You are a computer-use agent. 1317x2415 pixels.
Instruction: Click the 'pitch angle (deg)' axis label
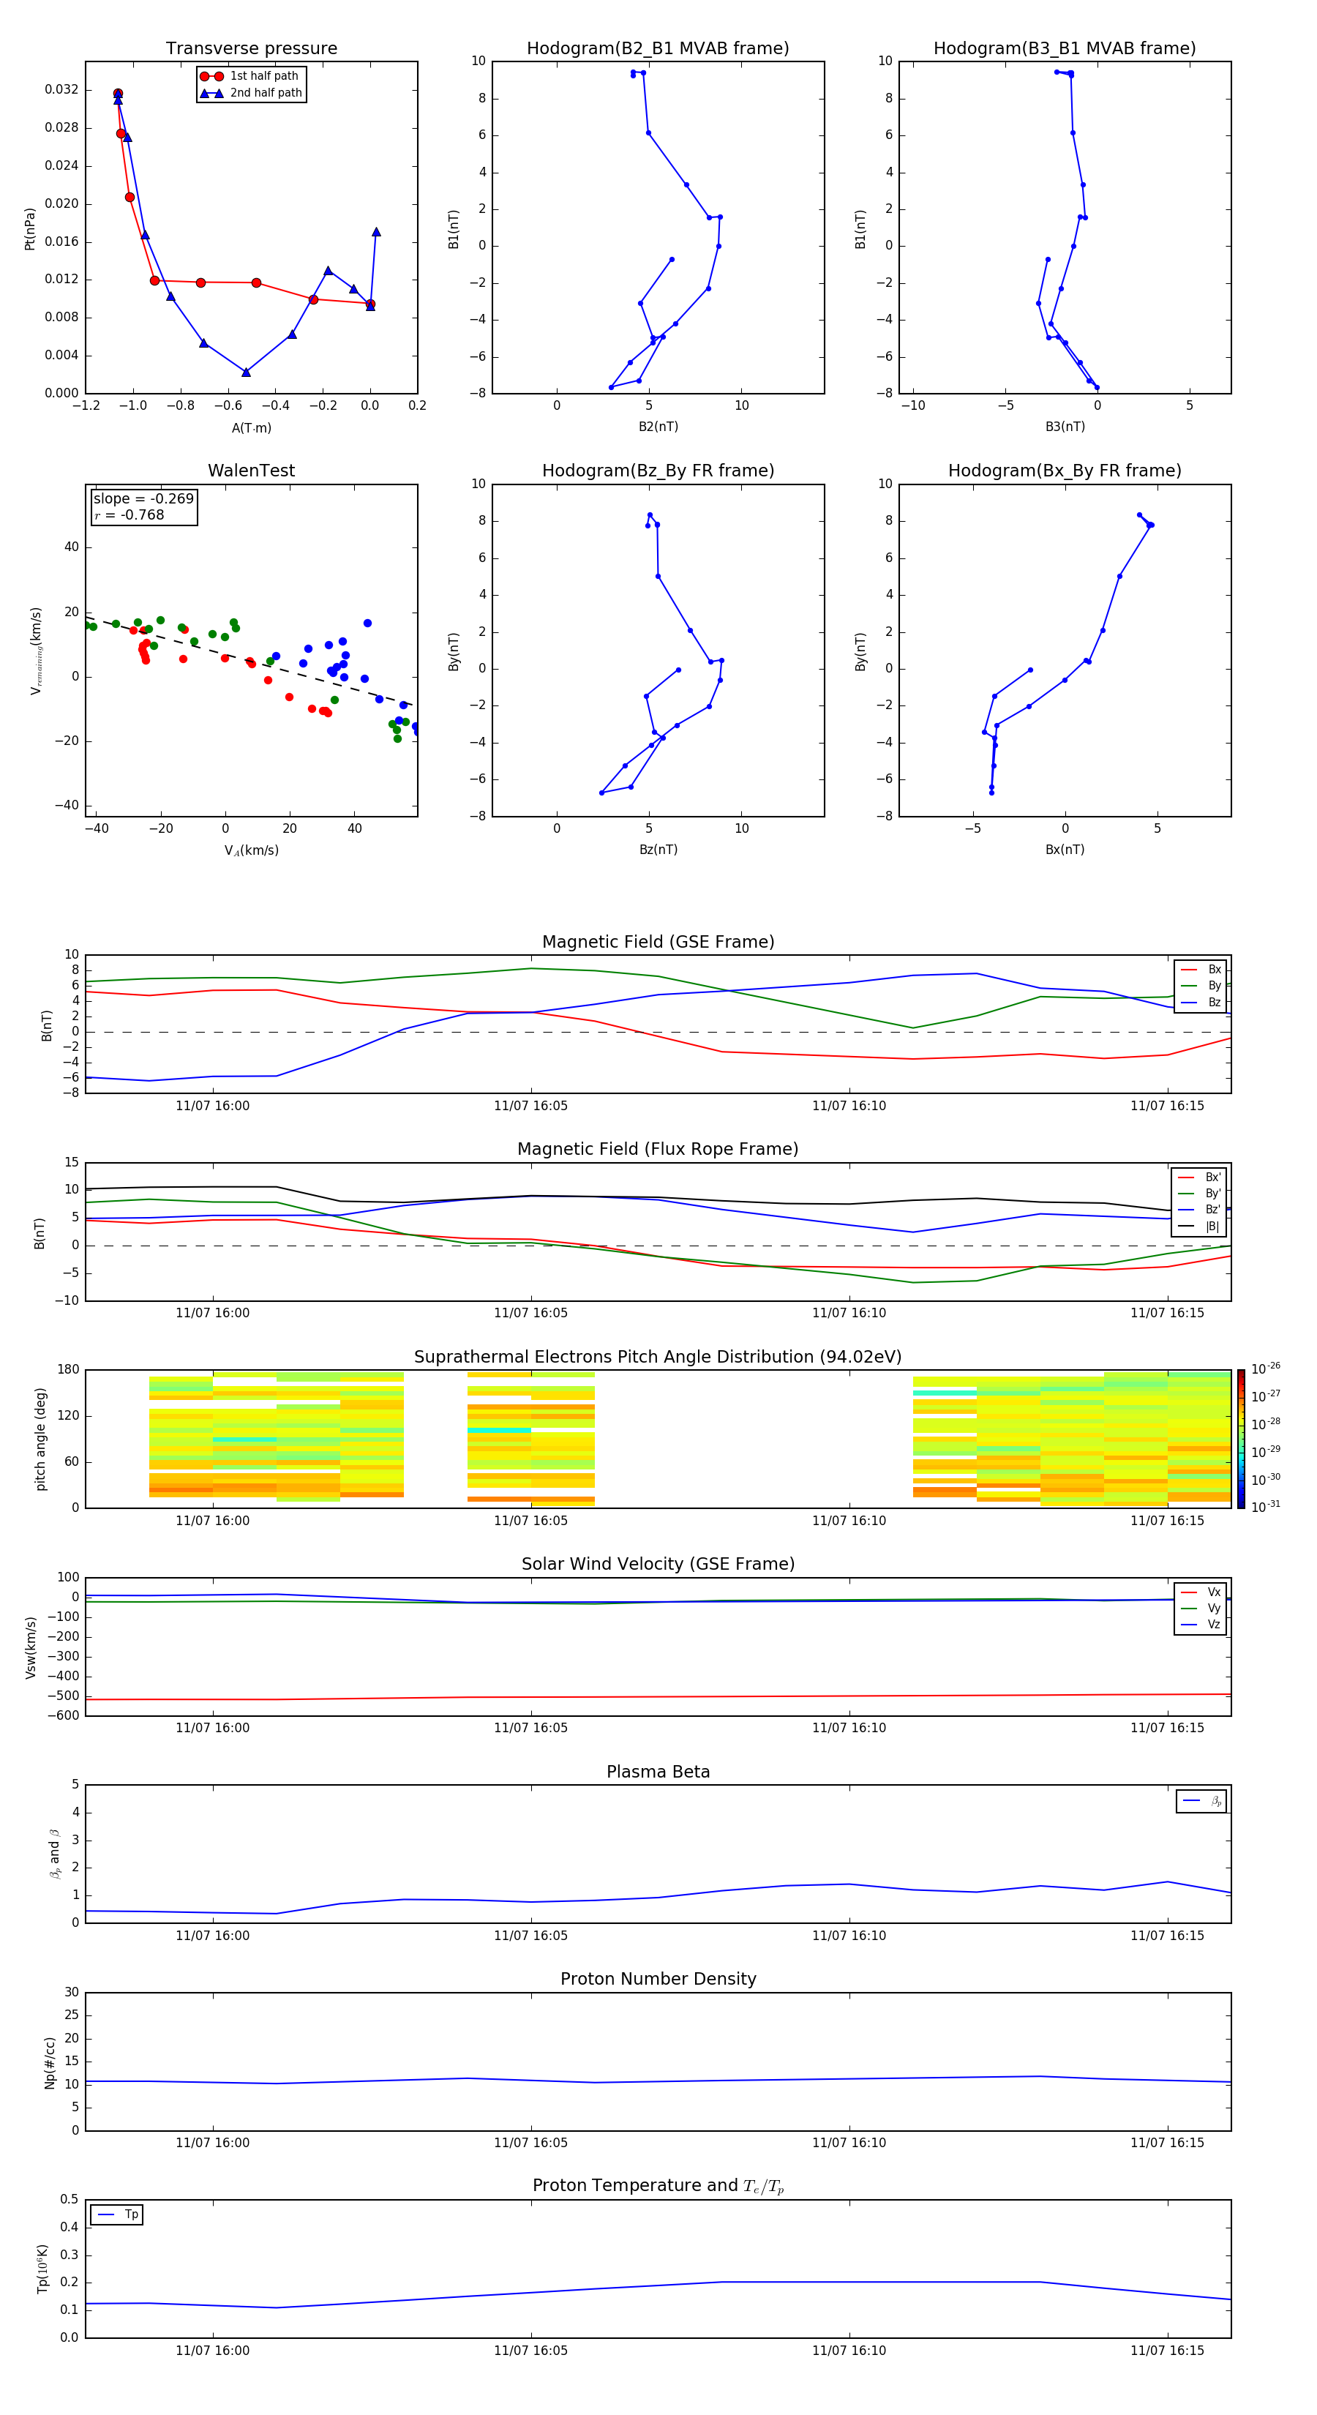(40, 1439)
